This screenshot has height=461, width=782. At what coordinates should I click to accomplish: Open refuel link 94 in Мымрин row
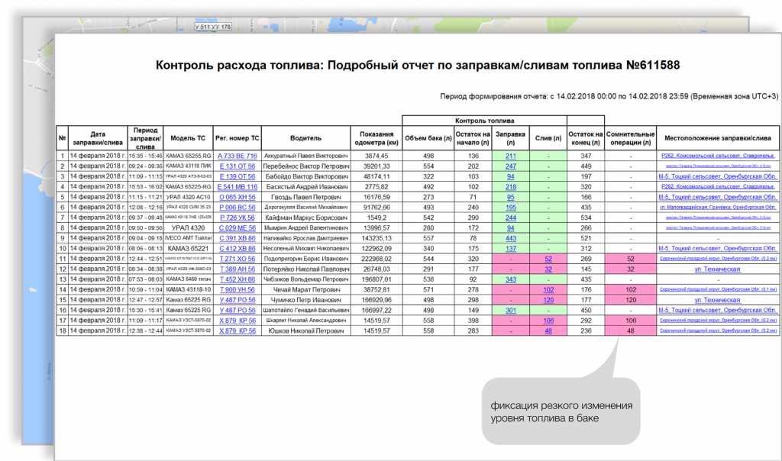[511, 228]
